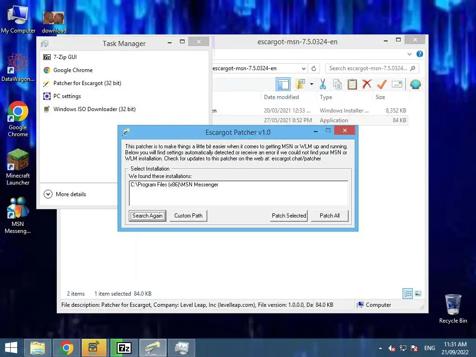The height and width of the screenshot is (357, 476).
Task: Click the Copy icon in Explorer toolbar
Action: point(337,84)
